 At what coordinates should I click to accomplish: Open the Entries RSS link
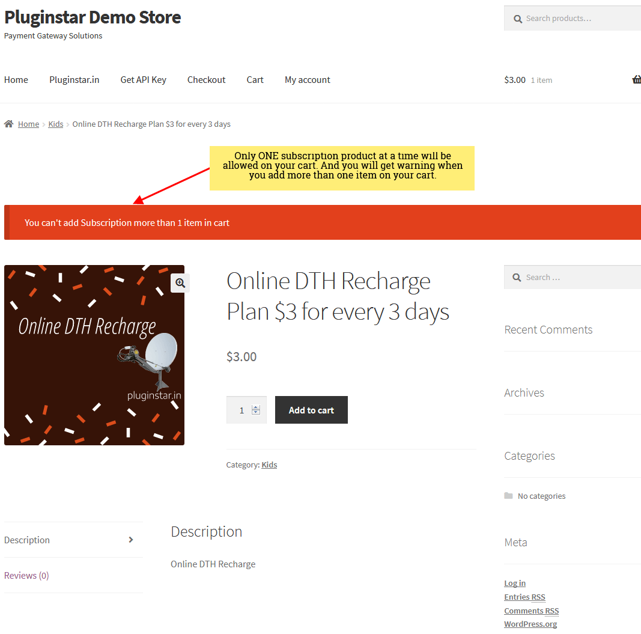(x=524, y=597)
